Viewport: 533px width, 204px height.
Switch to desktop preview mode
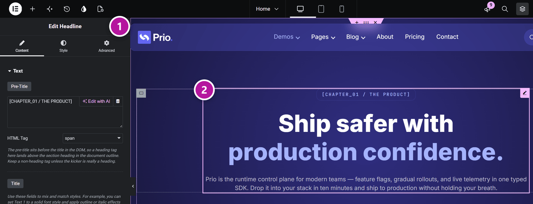[x=300, y=9]
